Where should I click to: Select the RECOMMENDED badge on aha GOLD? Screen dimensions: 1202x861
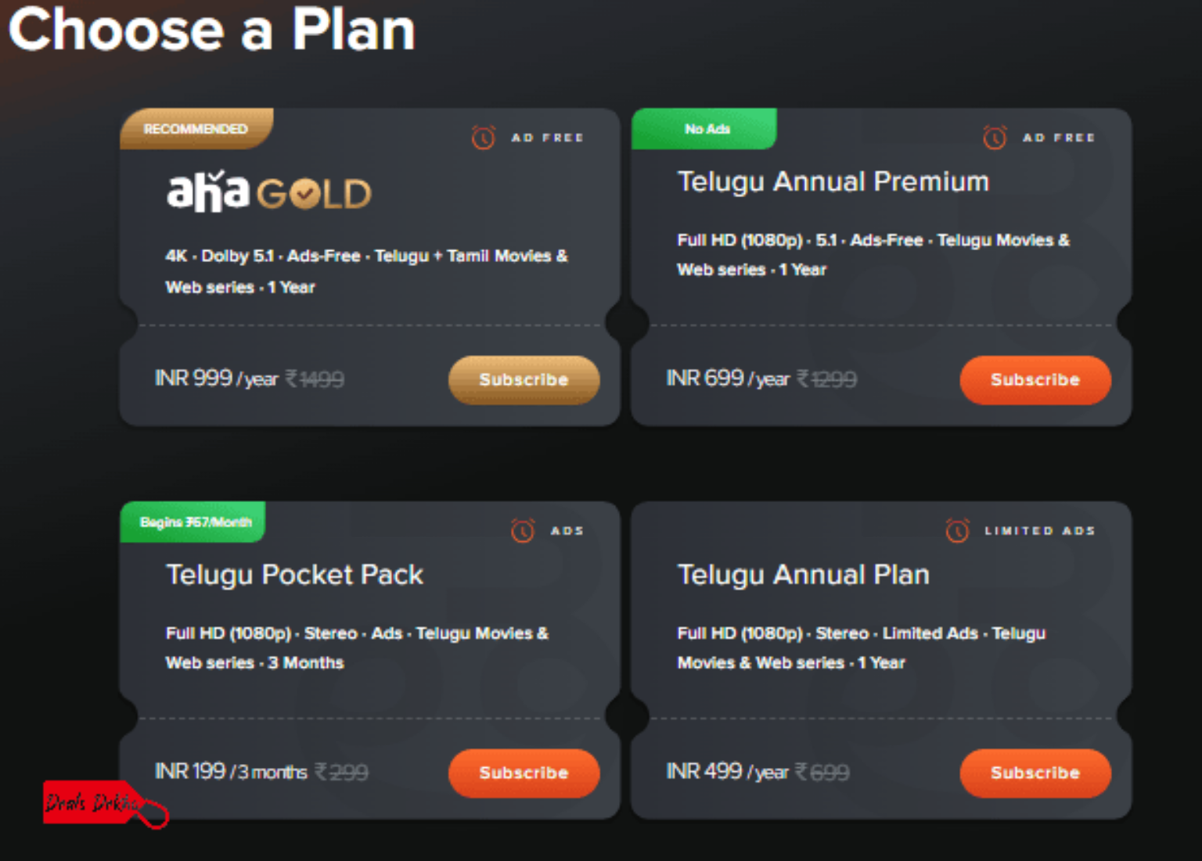coord(194,128)
